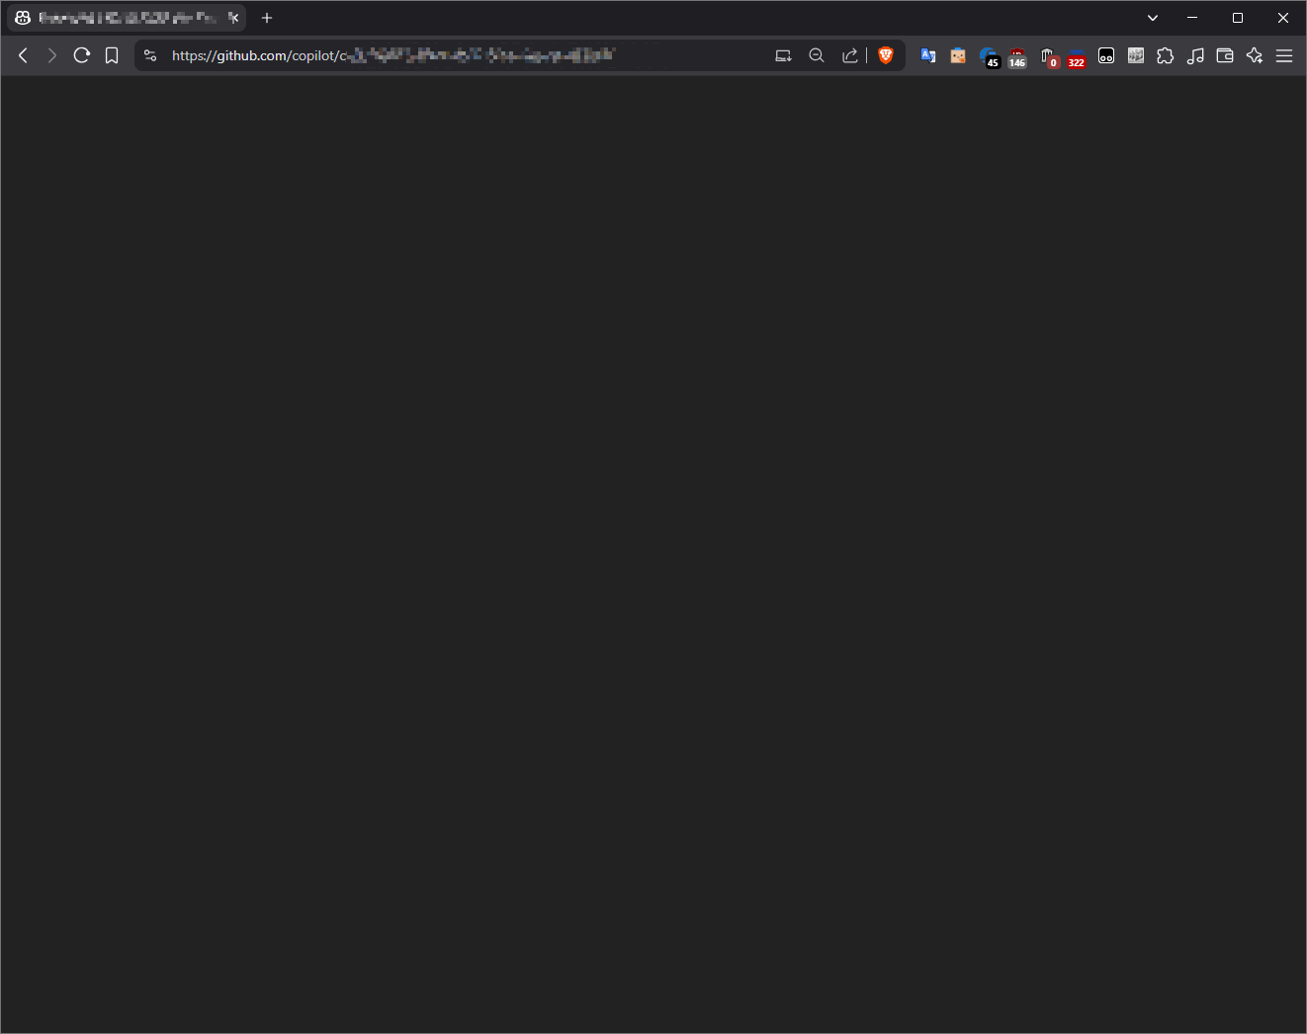Open the Brave Wallet

(1225, 55)
